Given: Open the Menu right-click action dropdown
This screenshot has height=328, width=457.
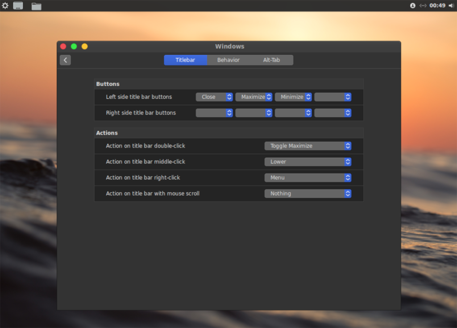Looking at the screenshot, I should pos(308,177).
